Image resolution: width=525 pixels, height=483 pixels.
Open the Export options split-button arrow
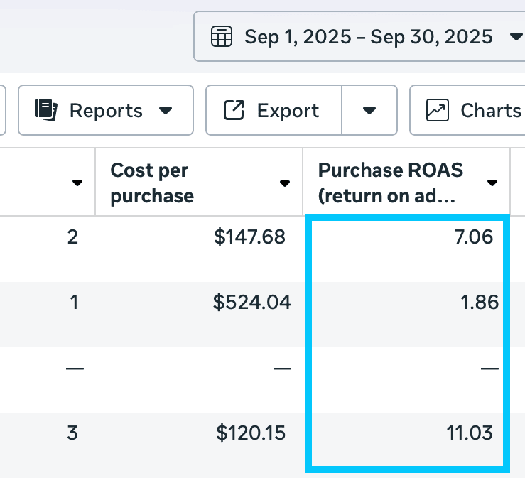[369, 111]
